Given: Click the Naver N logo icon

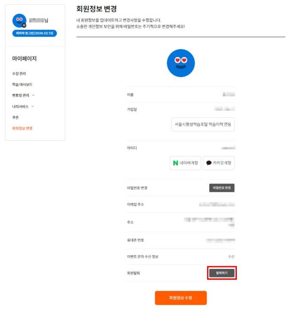Looking at the screenshot, I should tap(175, 163).
